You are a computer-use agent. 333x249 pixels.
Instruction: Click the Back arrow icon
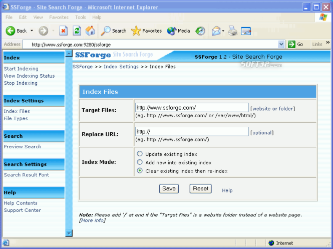[11, 31]
